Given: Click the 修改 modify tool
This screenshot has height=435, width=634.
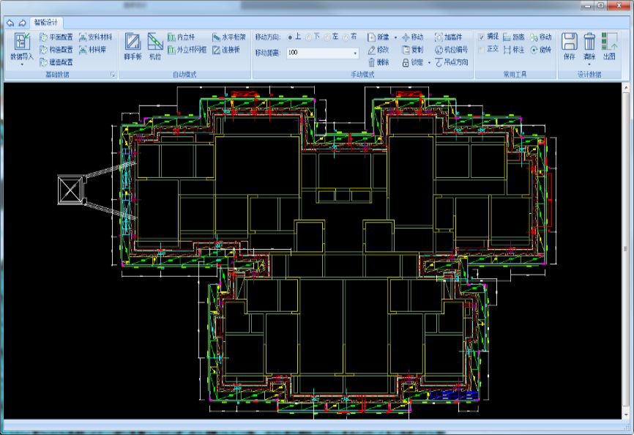Looking at the screenshot, I should 378,50.
